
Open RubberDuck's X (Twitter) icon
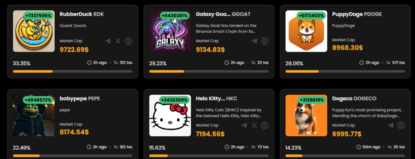pos(118,41)
